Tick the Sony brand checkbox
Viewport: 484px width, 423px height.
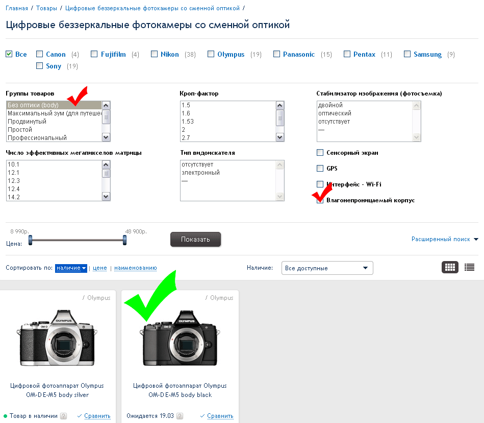point(39,65)
